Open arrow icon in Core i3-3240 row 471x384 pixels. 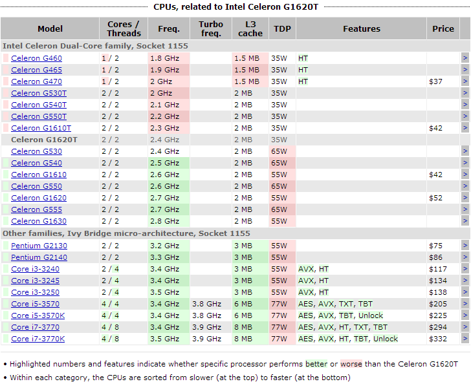click(x=465, y=269)
